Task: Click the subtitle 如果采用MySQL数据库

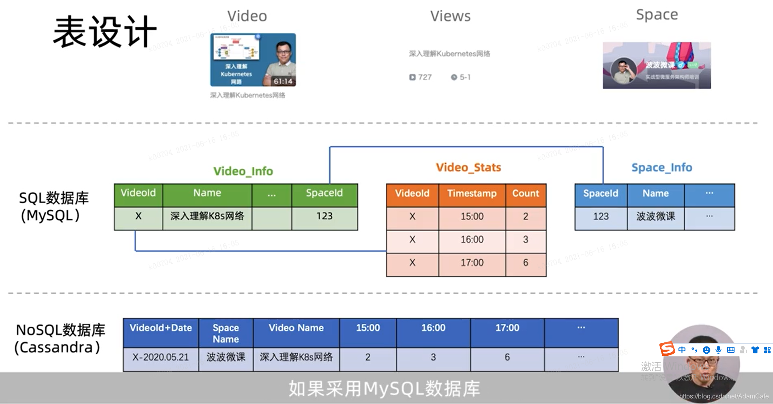Action: [x=384, y=389]
